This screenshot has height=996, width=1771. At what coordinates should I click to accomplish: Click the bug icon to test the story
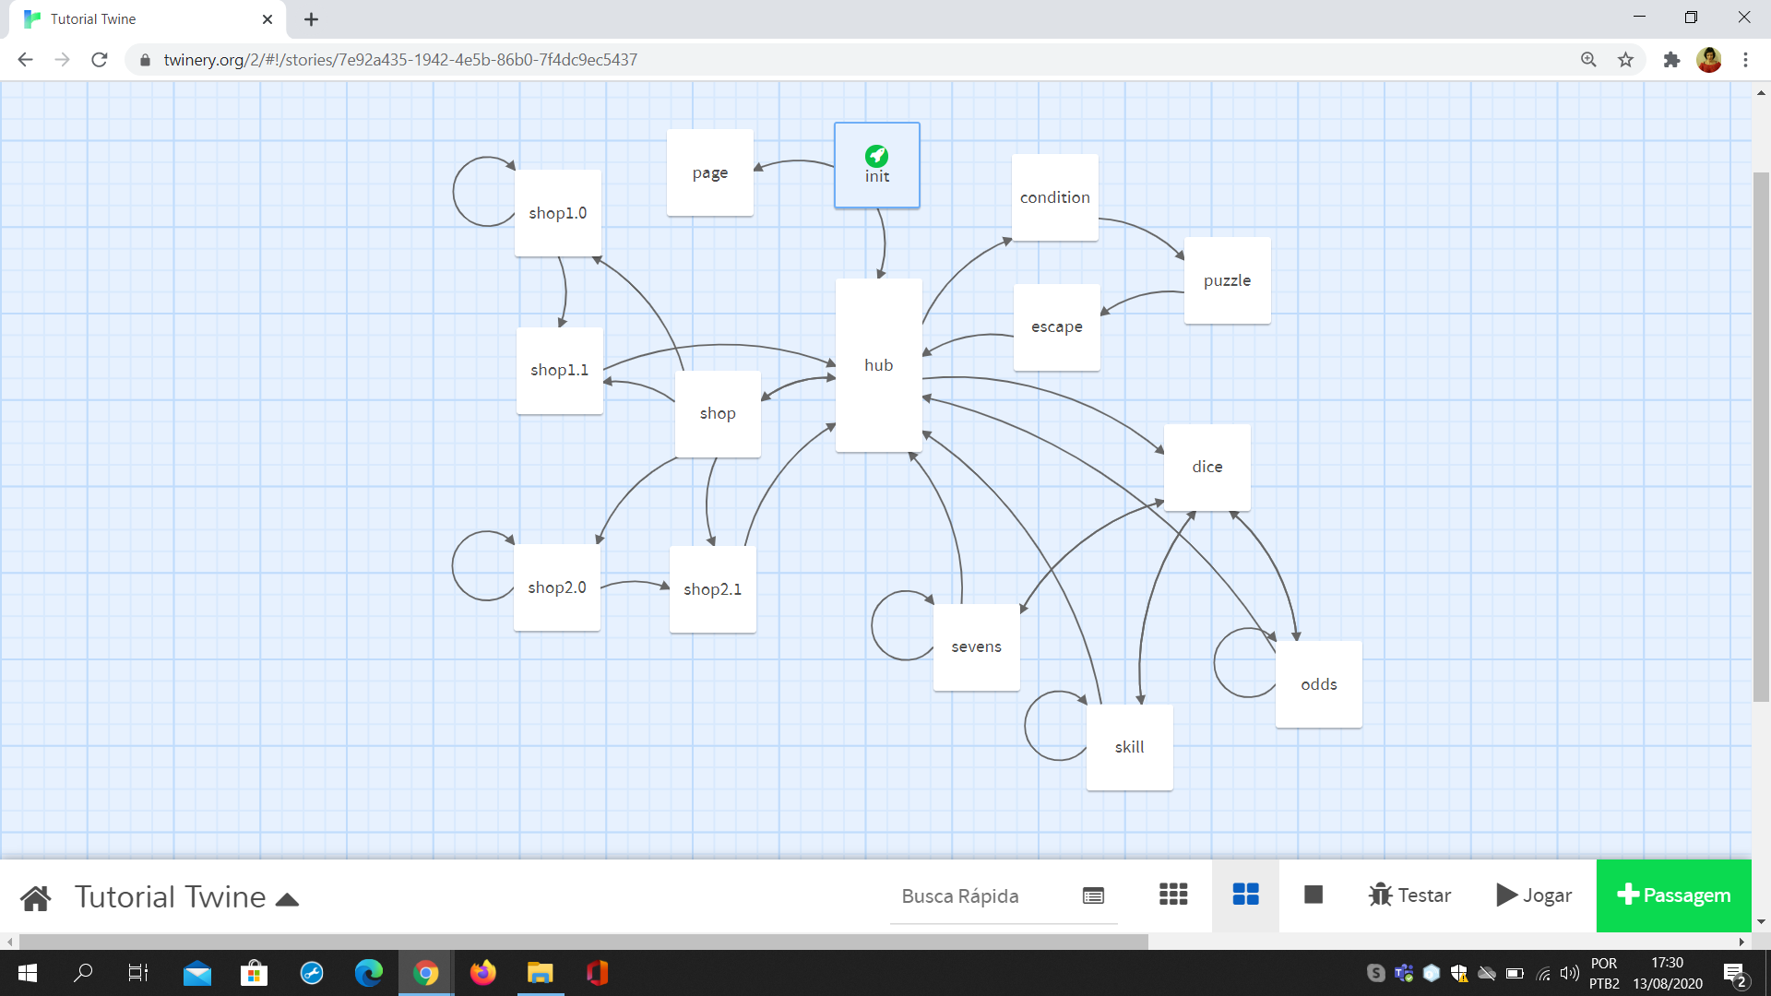click(1381, 895)
